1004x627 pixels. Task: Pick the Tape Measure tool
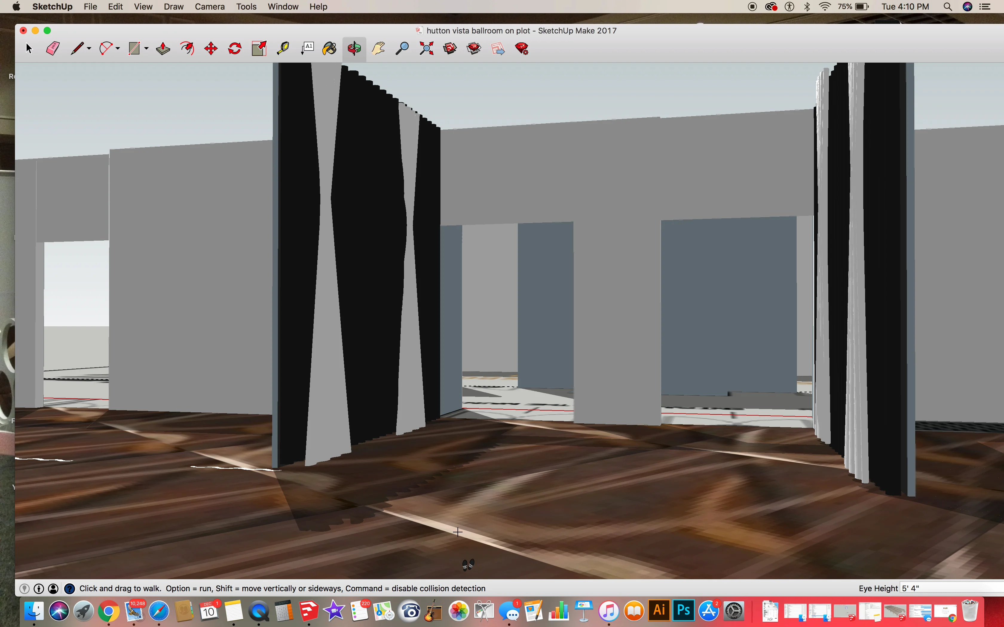[283, 49]
